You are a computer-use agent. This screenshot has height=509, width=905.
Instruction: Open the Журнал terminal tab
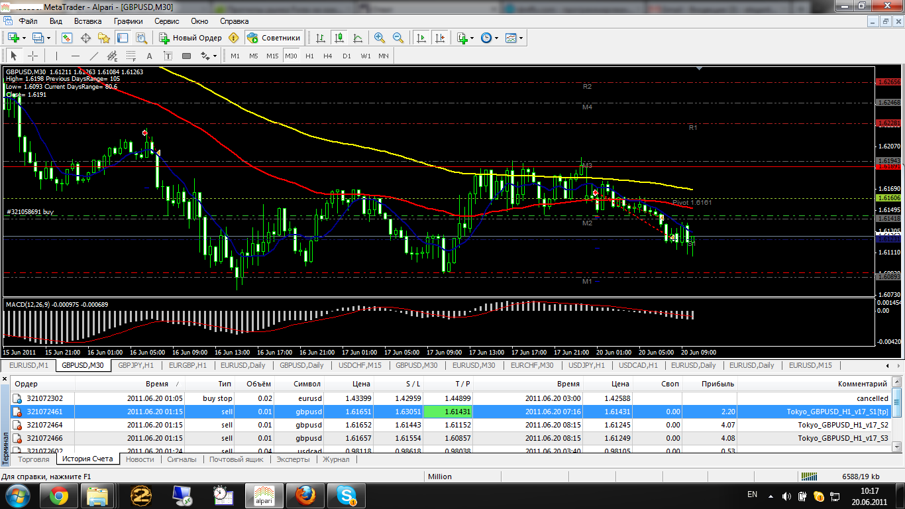pos(336,459)
